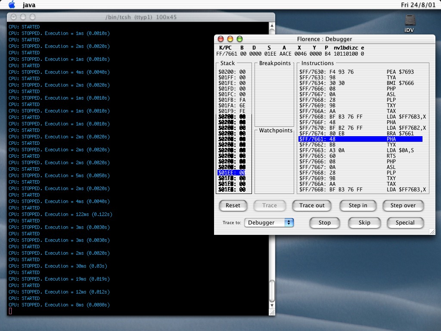
Task: Select the iDV disk icon on desktop
Action: point(409,23)
